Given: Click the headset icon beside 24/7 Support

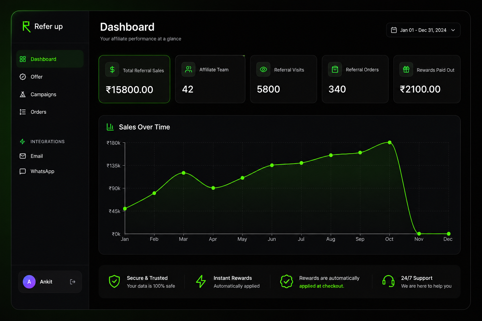Looking at the screenshot, I should click(x=388, y=281).
